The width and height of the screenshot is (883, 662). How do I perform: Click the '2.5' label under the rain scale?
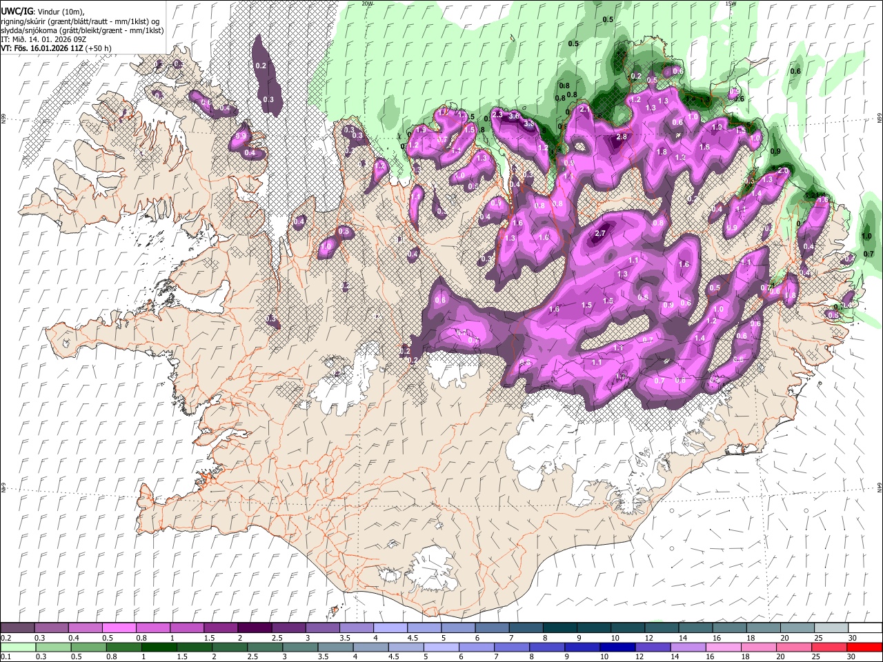click(x=252, y=656)
